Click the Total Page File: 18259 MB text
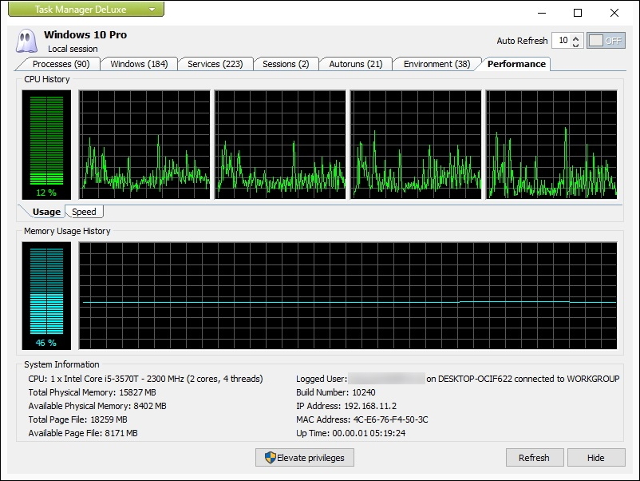The height and width of the screenshot is (481, 640). [x=77, y=419]
